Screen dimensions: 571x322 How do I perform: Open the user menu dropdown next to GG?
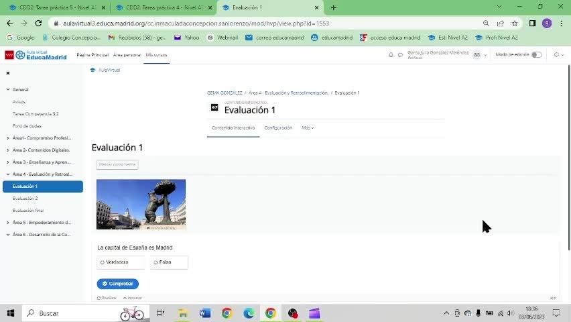pyautogui.click(x=485, y=55)
